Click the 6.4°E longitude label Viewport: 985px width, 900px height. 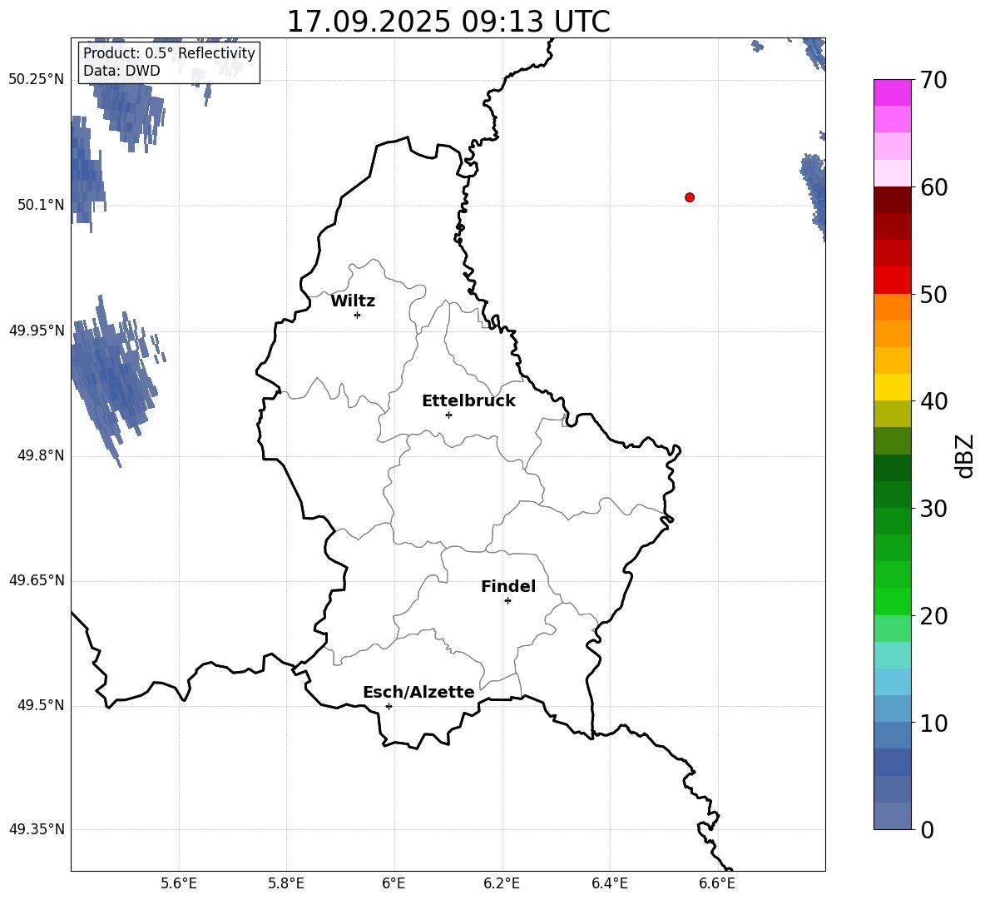[x=609, y=883]
